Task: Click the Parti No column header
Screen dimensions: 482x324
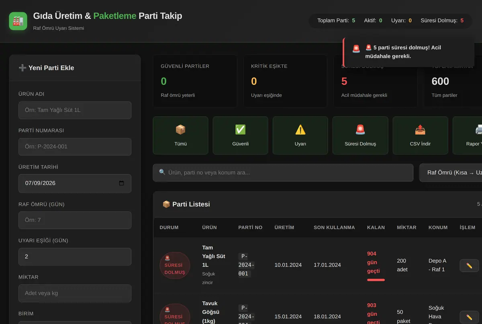Action: [250, 228]
